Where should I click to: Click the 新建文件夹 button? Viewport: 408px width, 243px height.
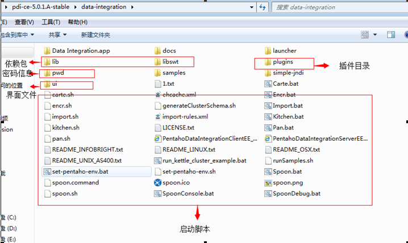click(95, 35)
